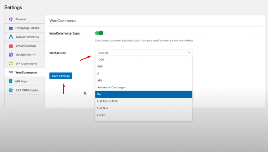
Task: Click the WooCommerce logo icon in sidebar
Action: [x=10, y=72]
